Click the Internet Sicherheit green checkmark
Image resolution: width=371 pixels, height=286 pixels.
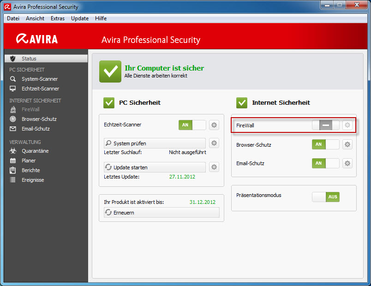point(242,103)
